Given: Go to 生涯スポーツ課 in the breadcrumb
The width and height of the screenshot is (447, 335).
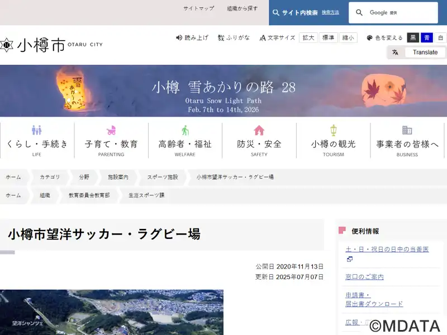Looking at the screenshot, I should point(146,195).
